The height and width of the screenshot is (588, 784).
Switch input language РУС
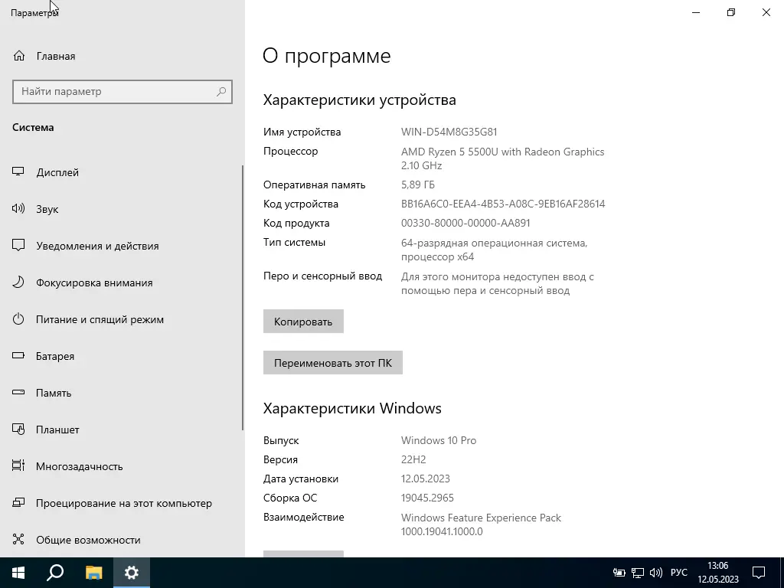pos(679,573)
